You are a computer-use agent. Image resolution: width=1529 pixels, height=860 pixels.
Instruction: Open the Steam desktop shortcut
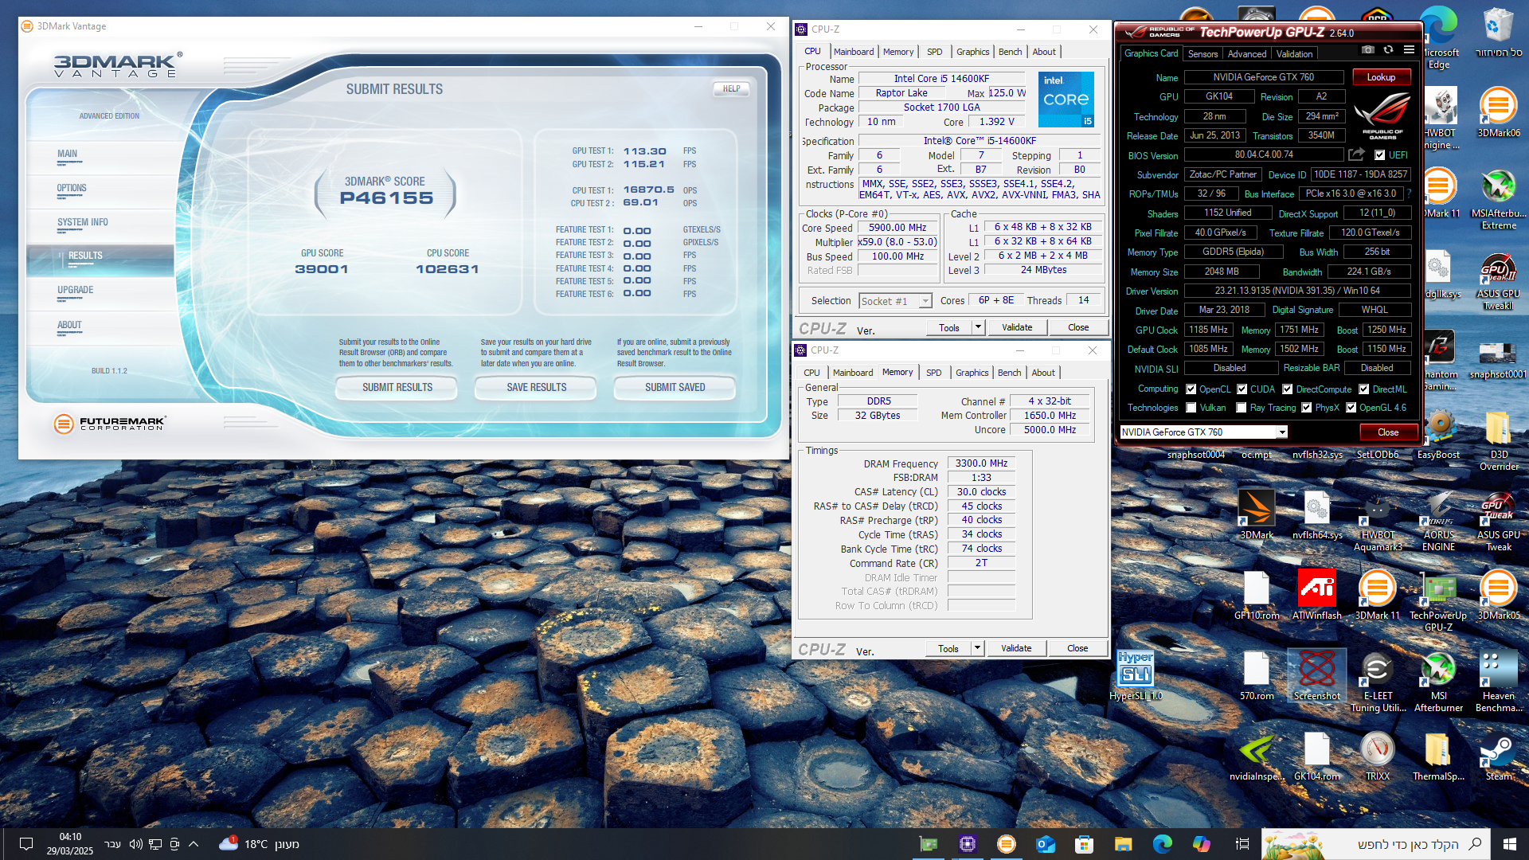[x=1499, y=756]
